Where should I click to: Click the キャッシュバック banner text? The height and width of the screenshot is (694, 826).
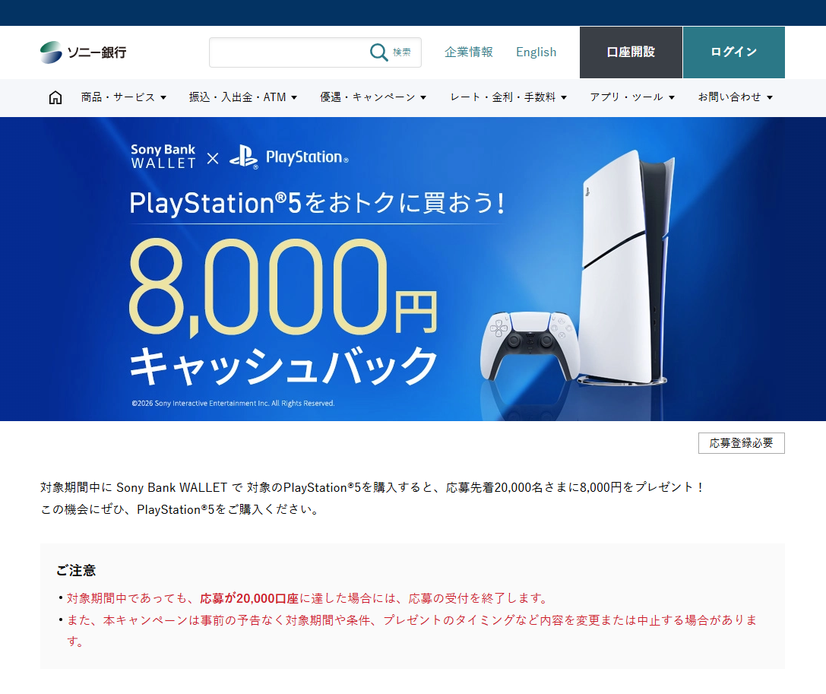click(x=283, y=366)
